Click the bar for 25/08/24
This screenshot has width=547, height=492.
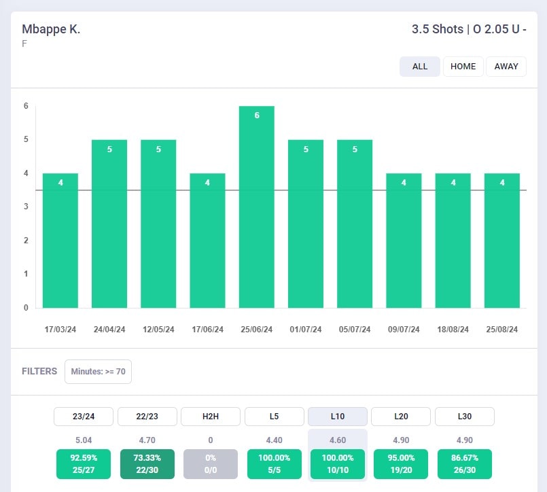click(x=502, y=241)
